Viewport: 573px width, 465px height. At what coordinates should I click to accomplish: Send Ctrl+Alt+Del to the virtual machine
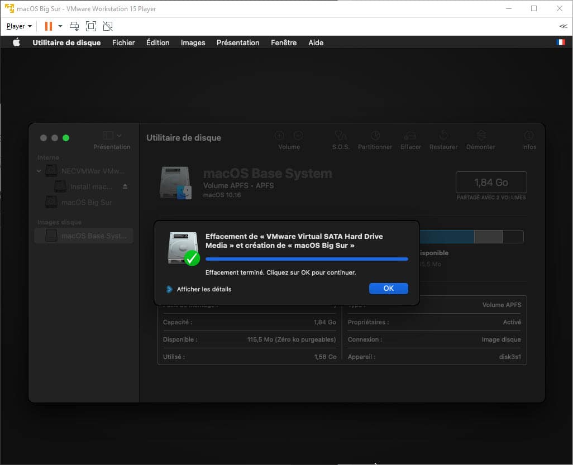click(x=74, y=26)
